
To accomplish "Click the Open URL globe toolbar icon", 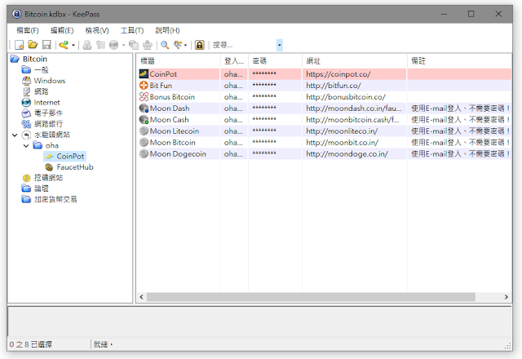I will click(x=114, y=45).
